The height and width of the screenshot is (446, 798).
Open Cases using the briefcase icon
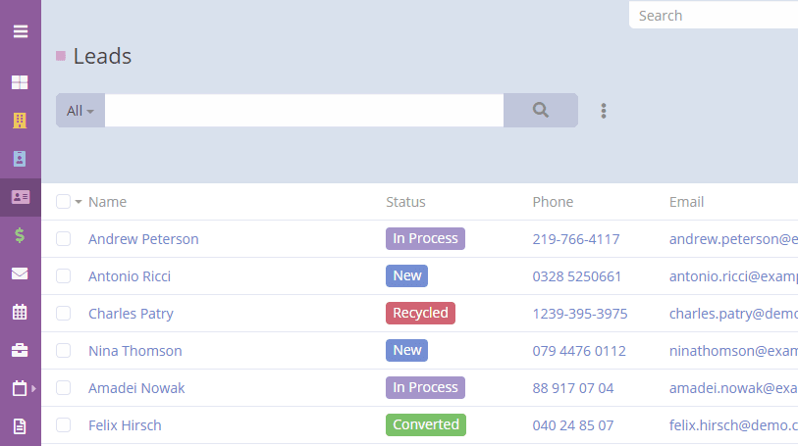tap(20, 350)
